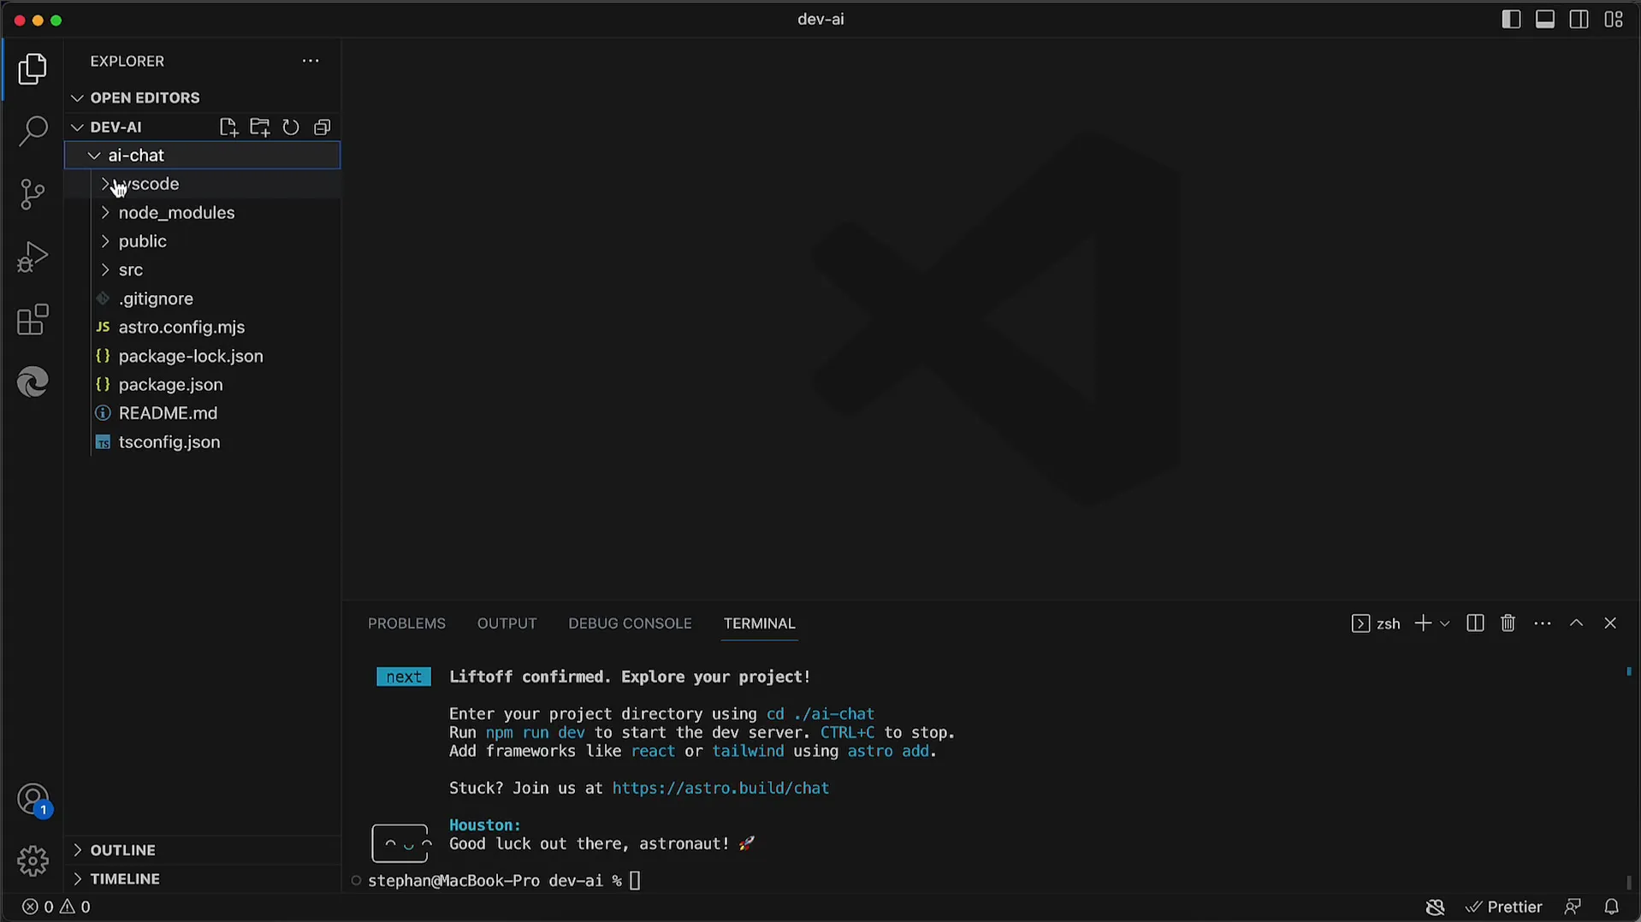This screenshot has height=922, width=1641.
Task: Collapse the OPEN EDITORS section
Action: (203, 98)
